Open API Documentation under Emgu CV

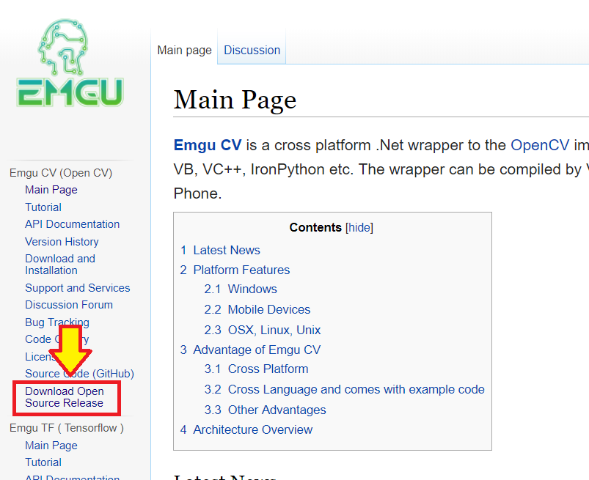(x=72, y=224)
